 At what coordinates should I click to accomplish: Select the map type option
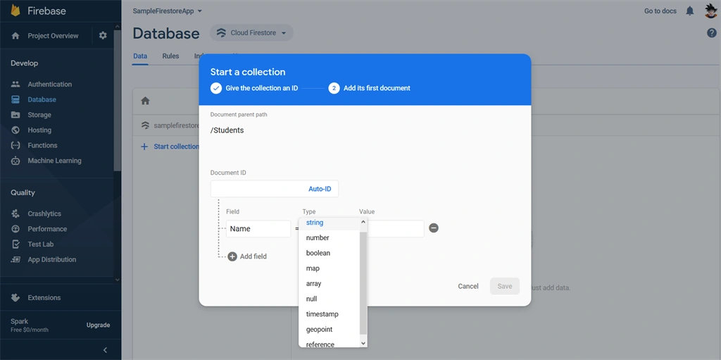pos(330,268)
